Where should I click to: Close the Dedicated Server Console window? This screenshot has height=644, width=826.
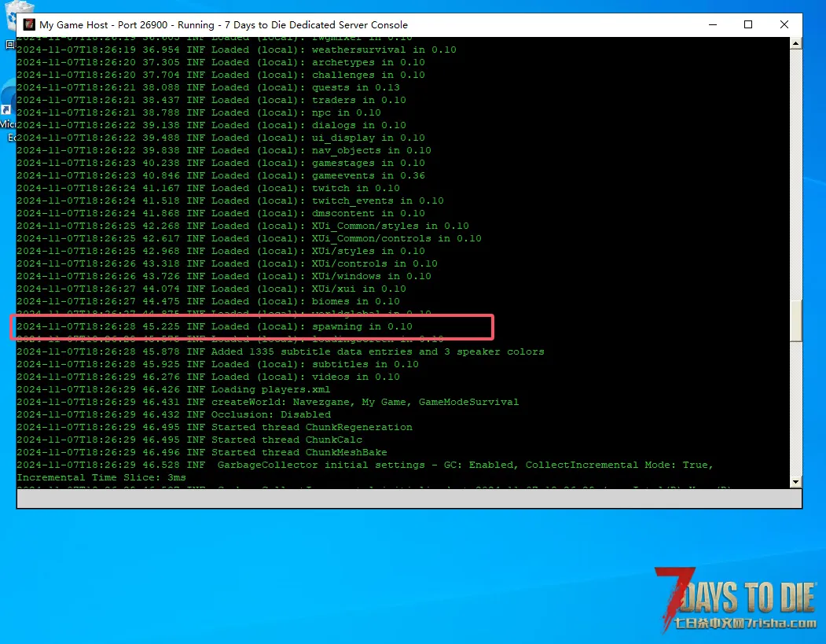(784, 25)
